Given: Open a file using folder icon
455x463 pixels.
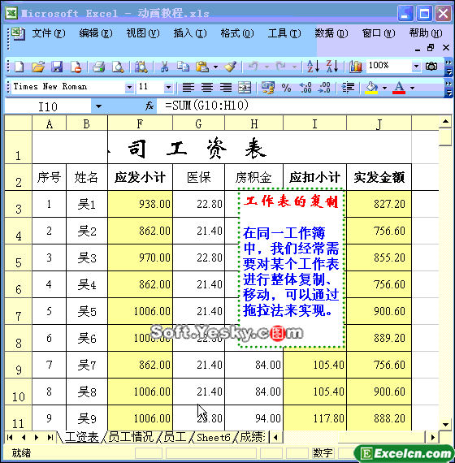Looking at the screenshot, I should (x=38, y=67).
